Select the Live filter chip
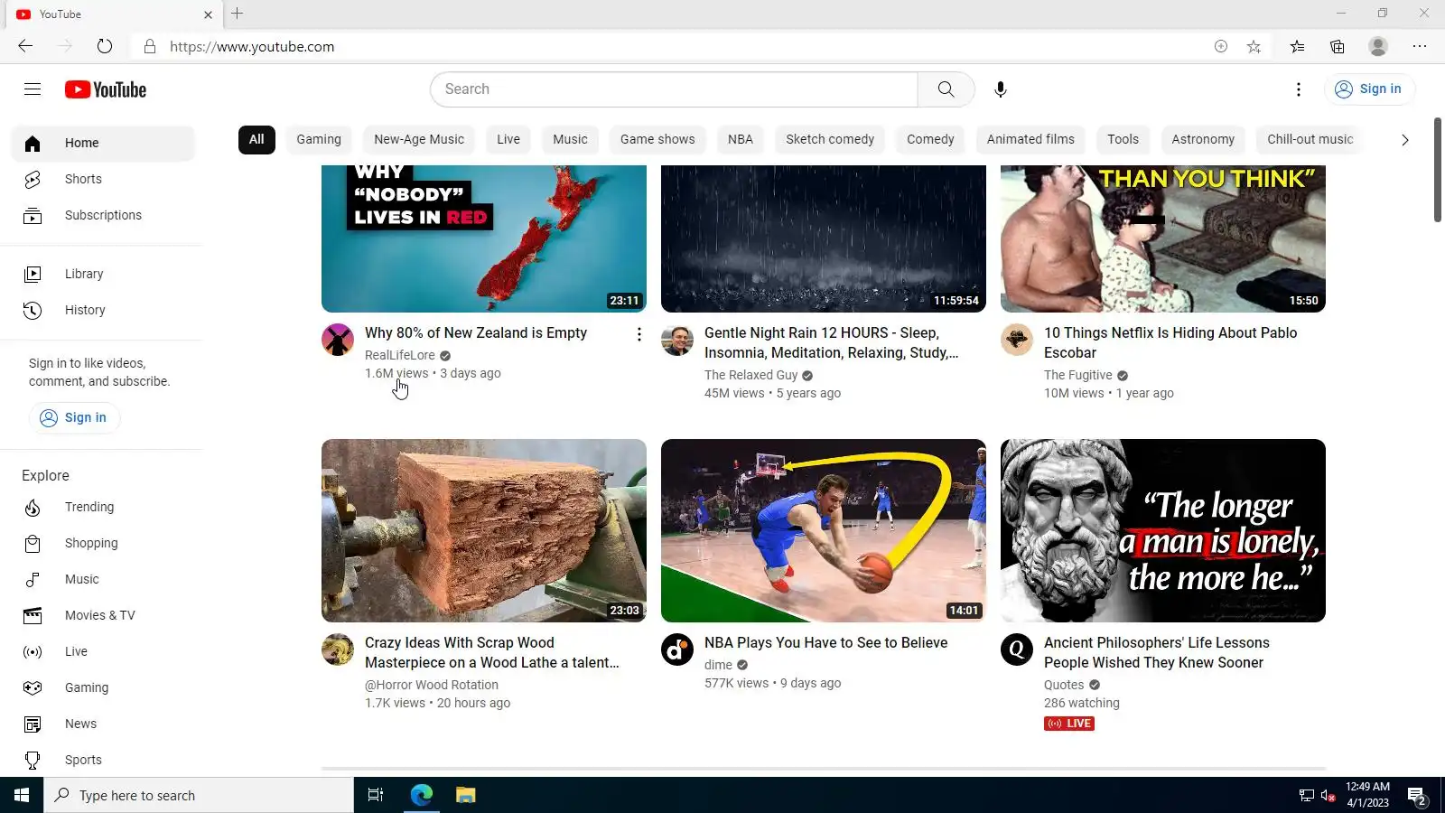Image resolution: width=1445 pixels, height=813 pixels. click(508, 139)
